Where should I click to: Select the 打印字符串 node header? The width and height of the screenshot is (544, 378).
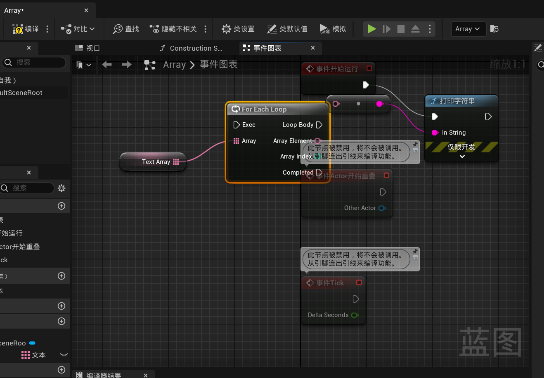click(x=461, y=101)
